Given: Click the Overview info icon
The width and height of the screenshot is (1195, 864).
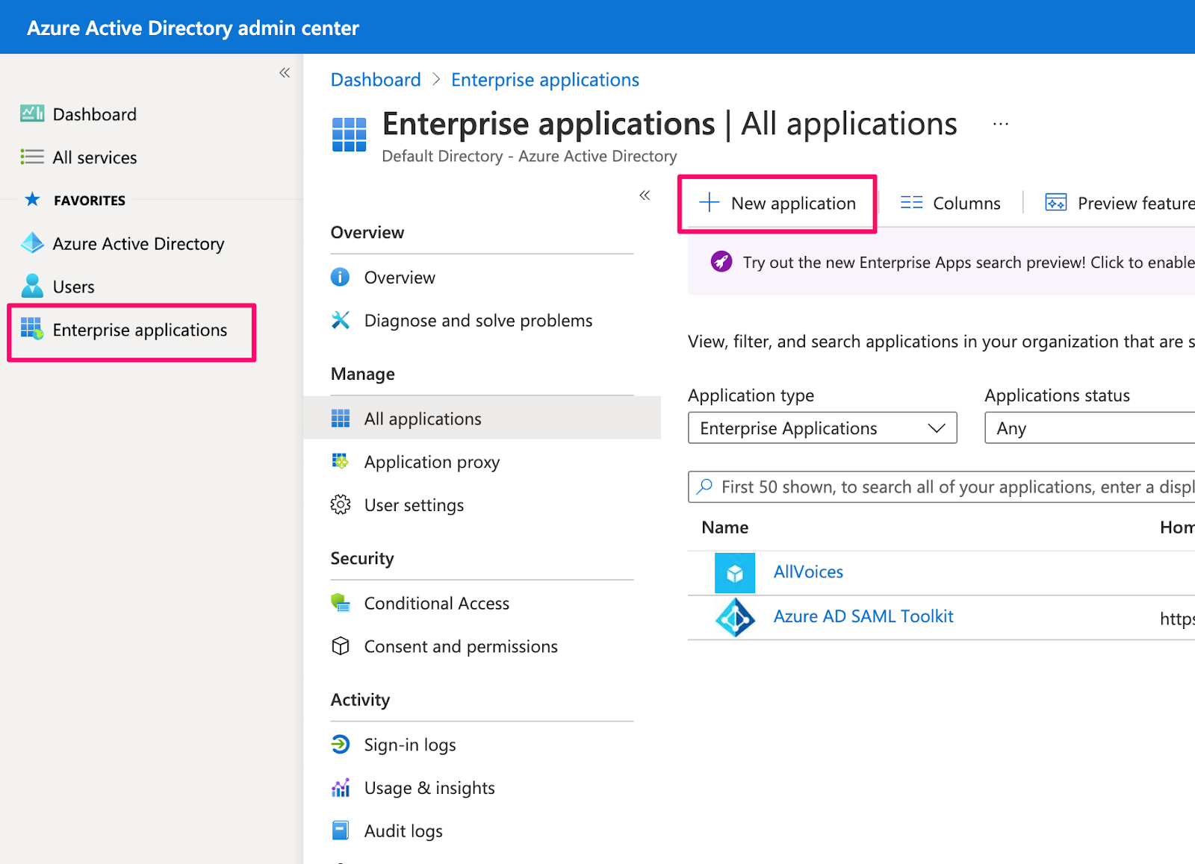Looking at the screenshot, I should (341, 277).
